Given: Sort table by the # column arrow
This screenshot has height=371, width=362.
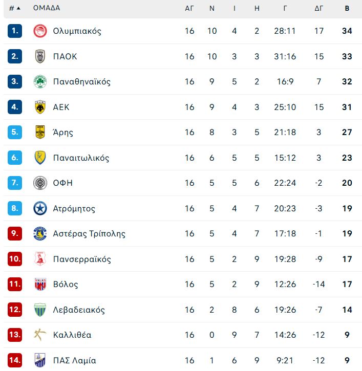Looking at the screenshot, I should tap(18, 8).
